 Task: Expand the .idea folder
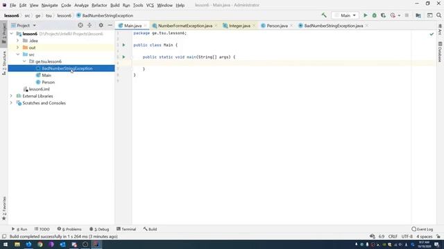[18, 41]
